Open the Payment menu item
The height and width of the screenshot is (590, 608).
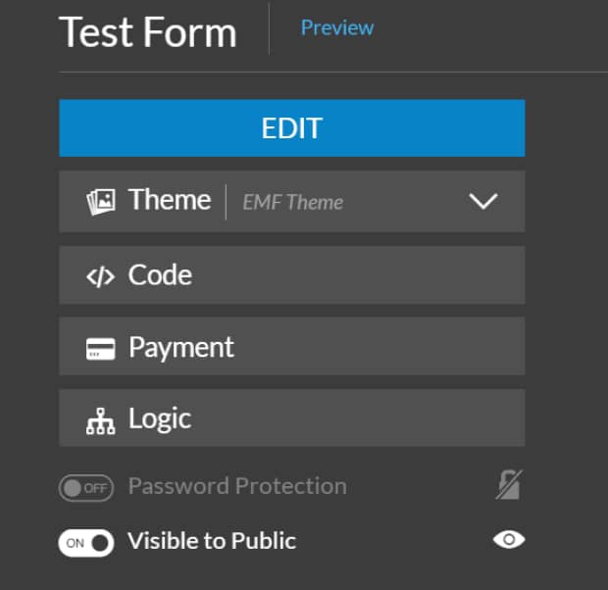pyautogui.click(x=292, y=346)
